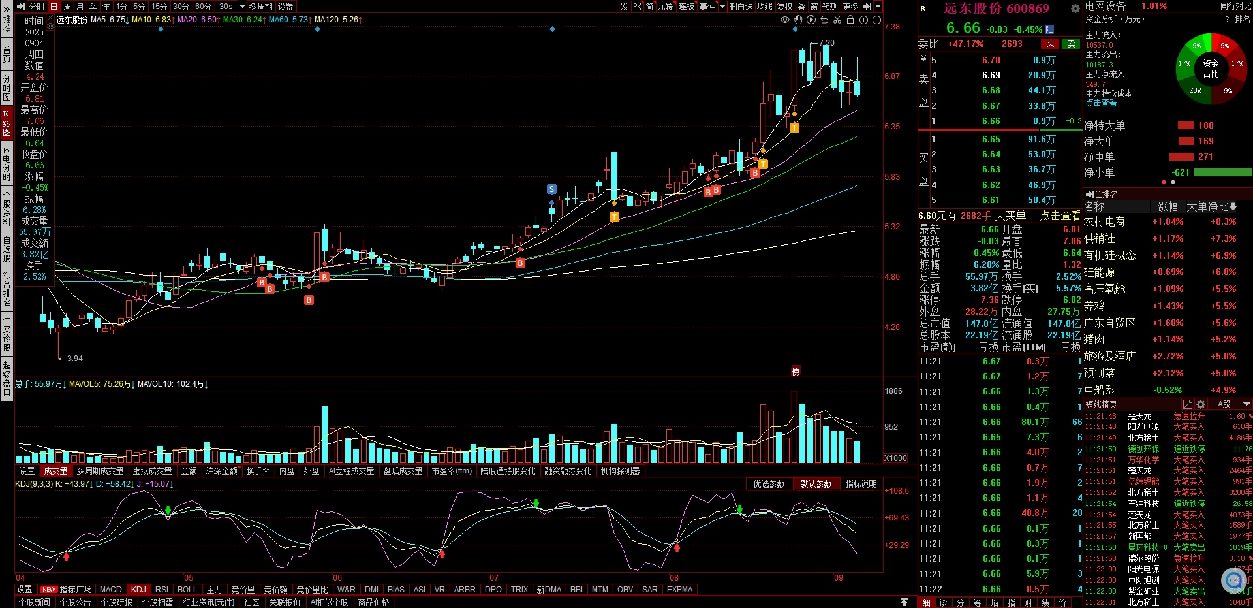Undo the last chart action
Viewport: 1253px width, 608px height.
824,20
